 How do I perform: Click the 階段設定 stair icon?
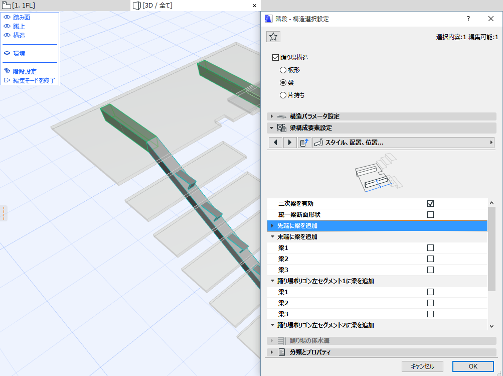click(7, 71)
